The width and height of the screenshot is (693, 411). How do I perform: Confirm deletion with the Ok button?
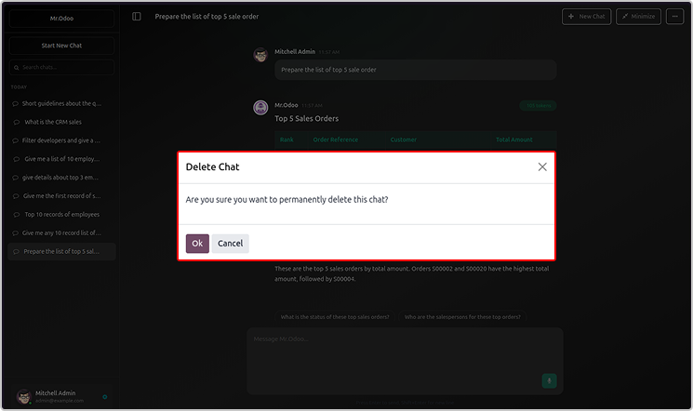click(197, 244)
